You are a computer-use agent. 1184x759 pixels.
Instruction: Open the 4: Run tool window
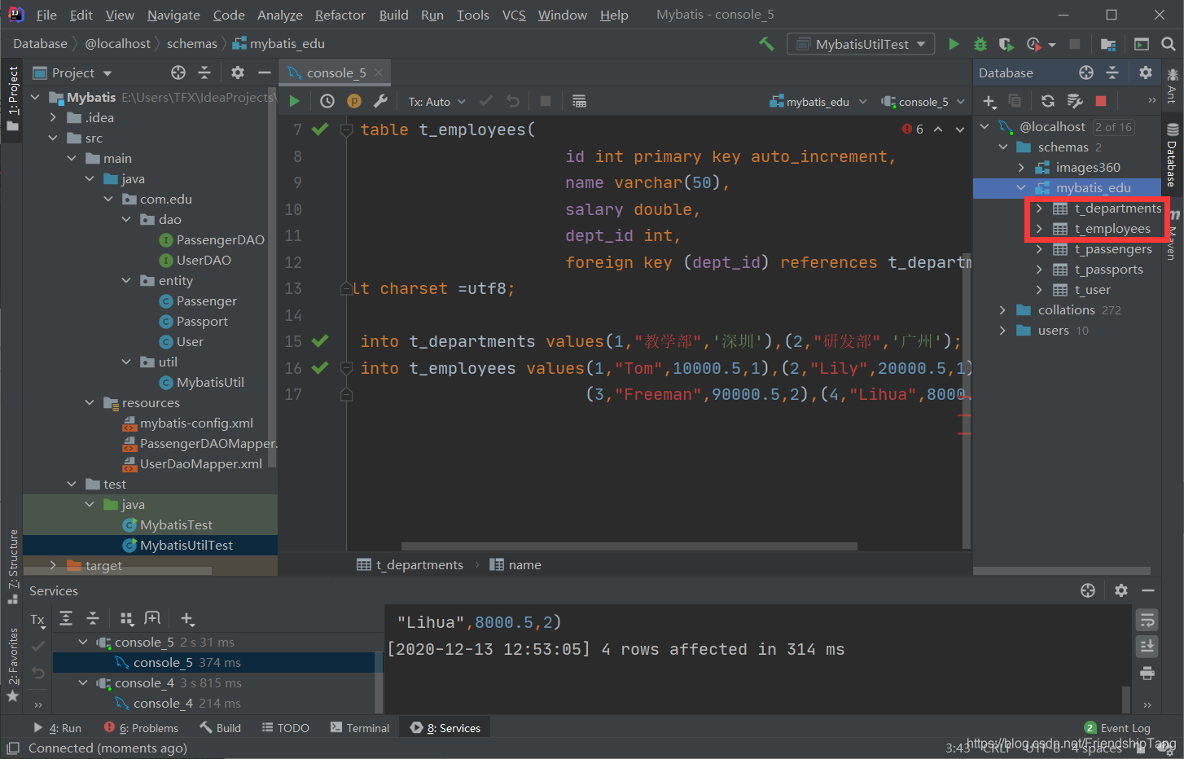[x=57, y=728]
